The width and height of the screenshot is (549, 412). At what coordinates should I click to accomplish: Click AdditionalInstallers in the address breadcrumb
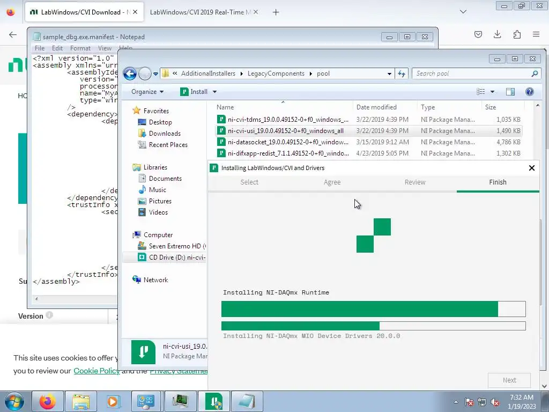pos(208,73)
